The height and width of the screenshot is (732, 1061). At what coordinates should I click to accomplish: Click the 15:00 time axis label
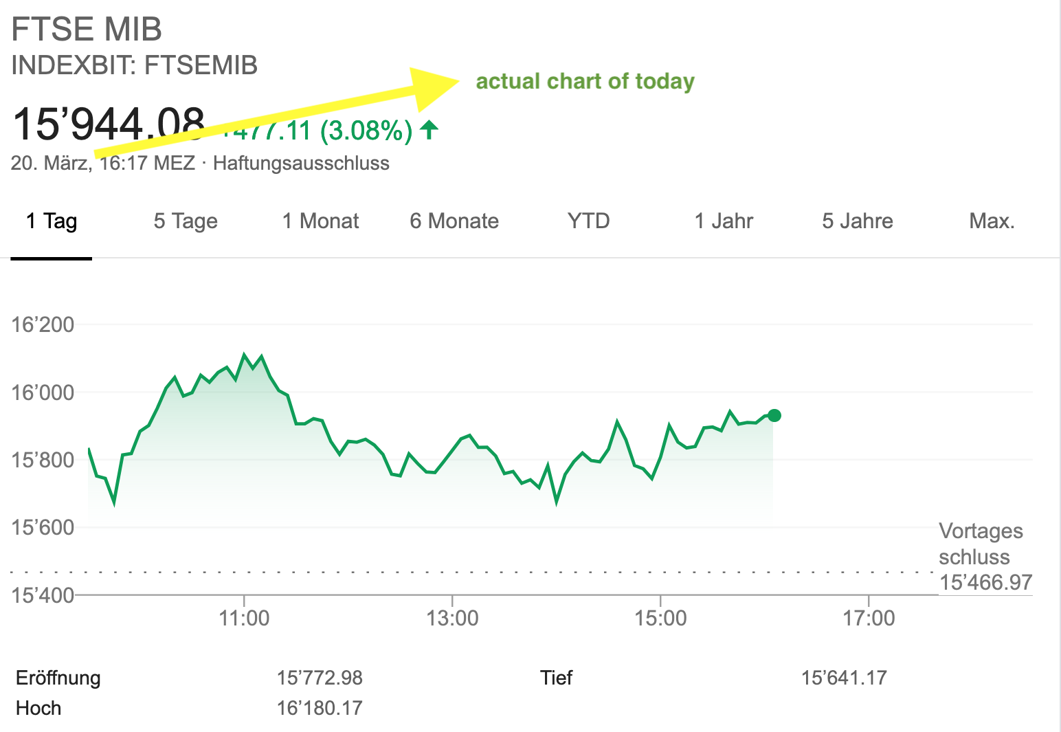tap(660, 618)
